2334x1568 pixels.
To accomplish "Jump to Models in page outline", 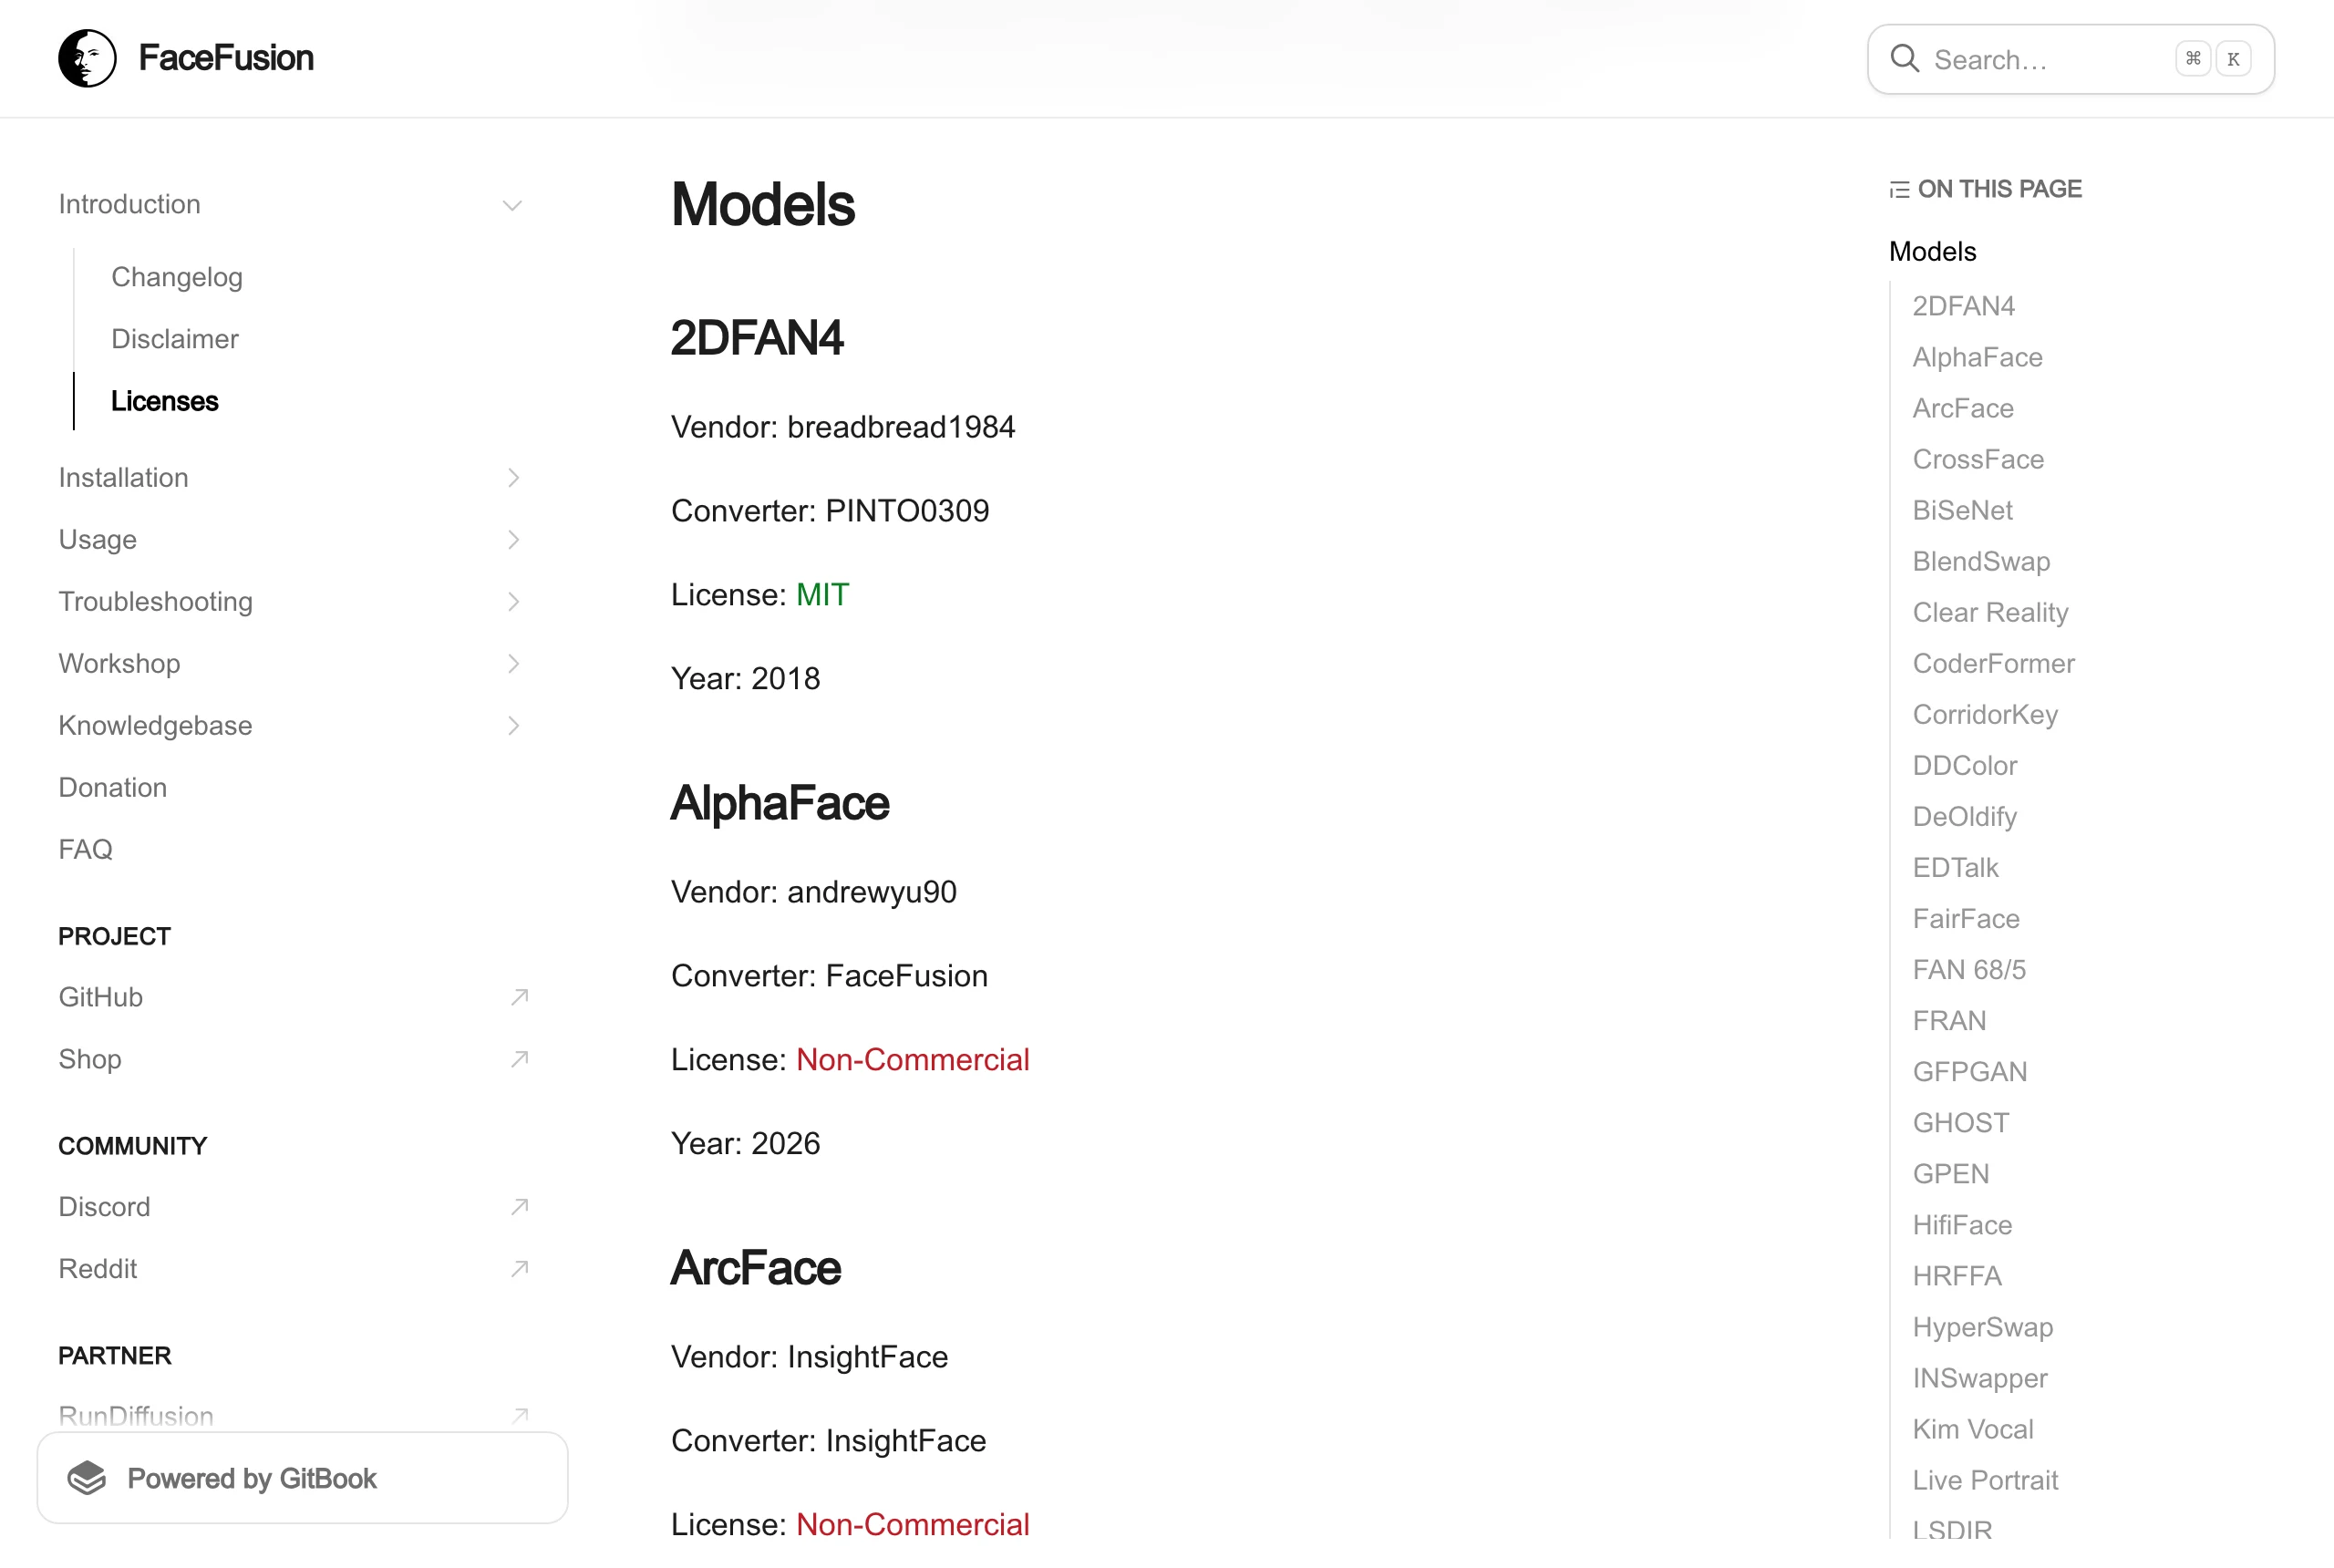I will click(x=1932, y=252).
